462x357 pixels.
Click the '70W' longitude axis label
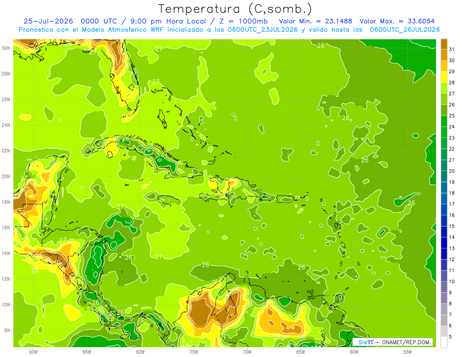tap(247, 352)
